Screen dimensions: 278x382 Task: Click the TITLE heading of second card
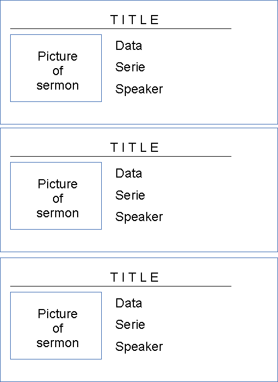(134, 148)
